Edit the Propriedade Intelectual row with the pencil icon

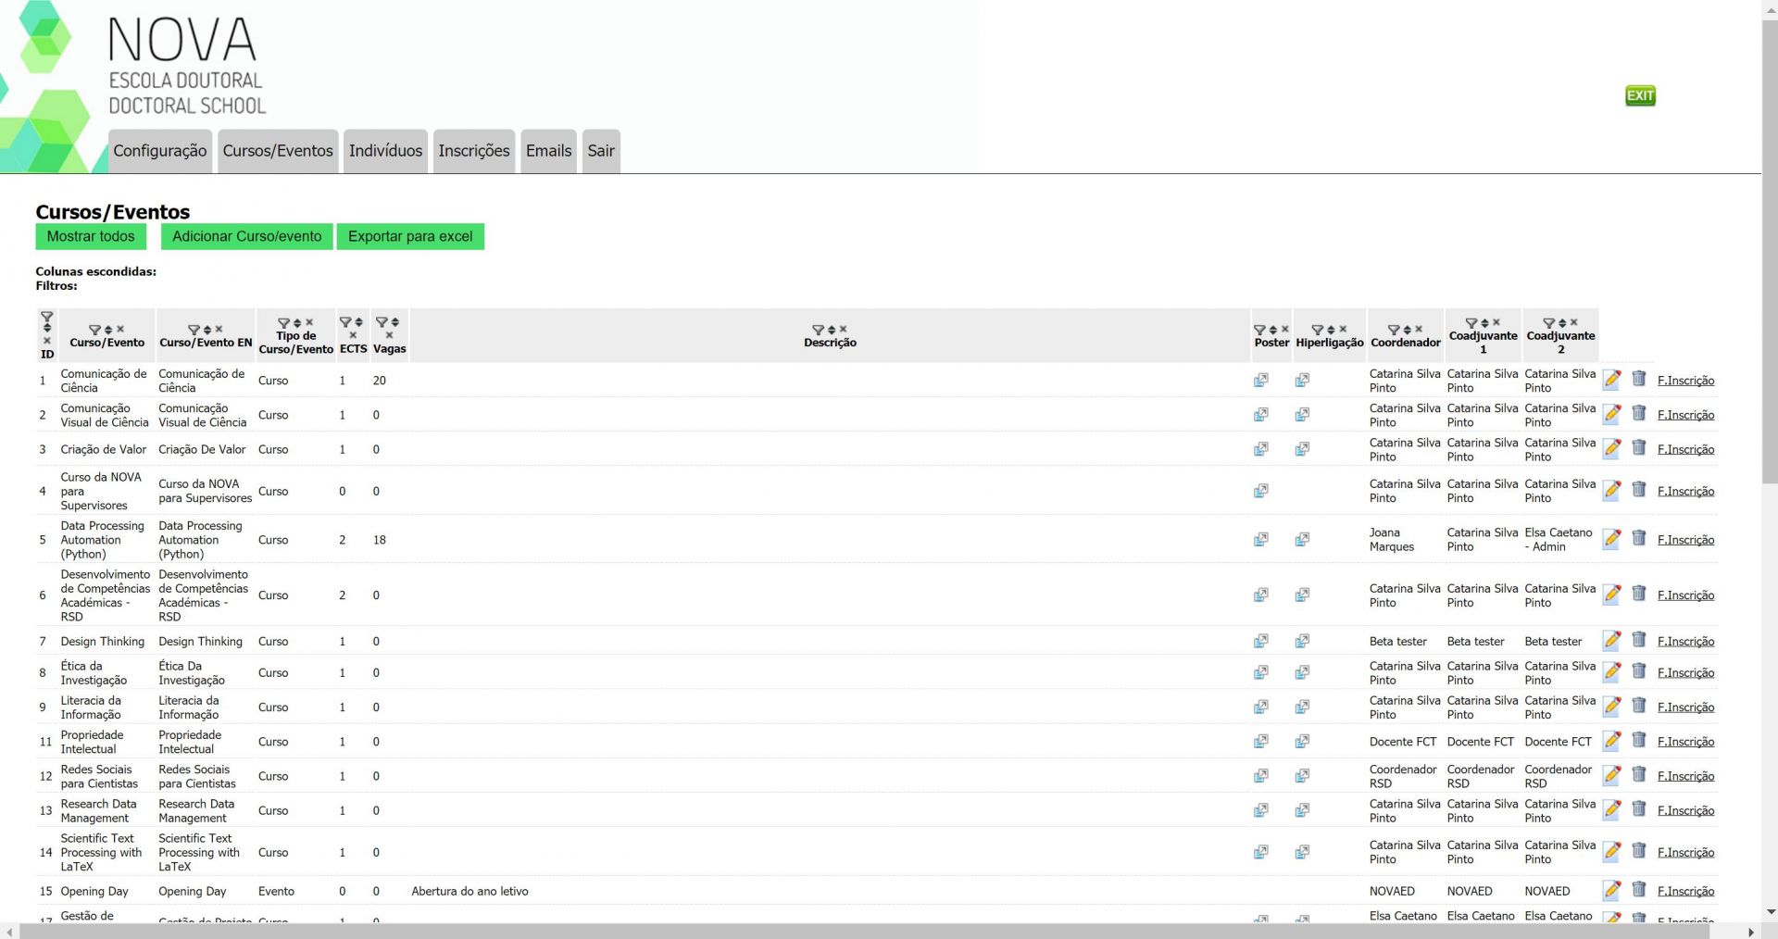(1612, 741)
